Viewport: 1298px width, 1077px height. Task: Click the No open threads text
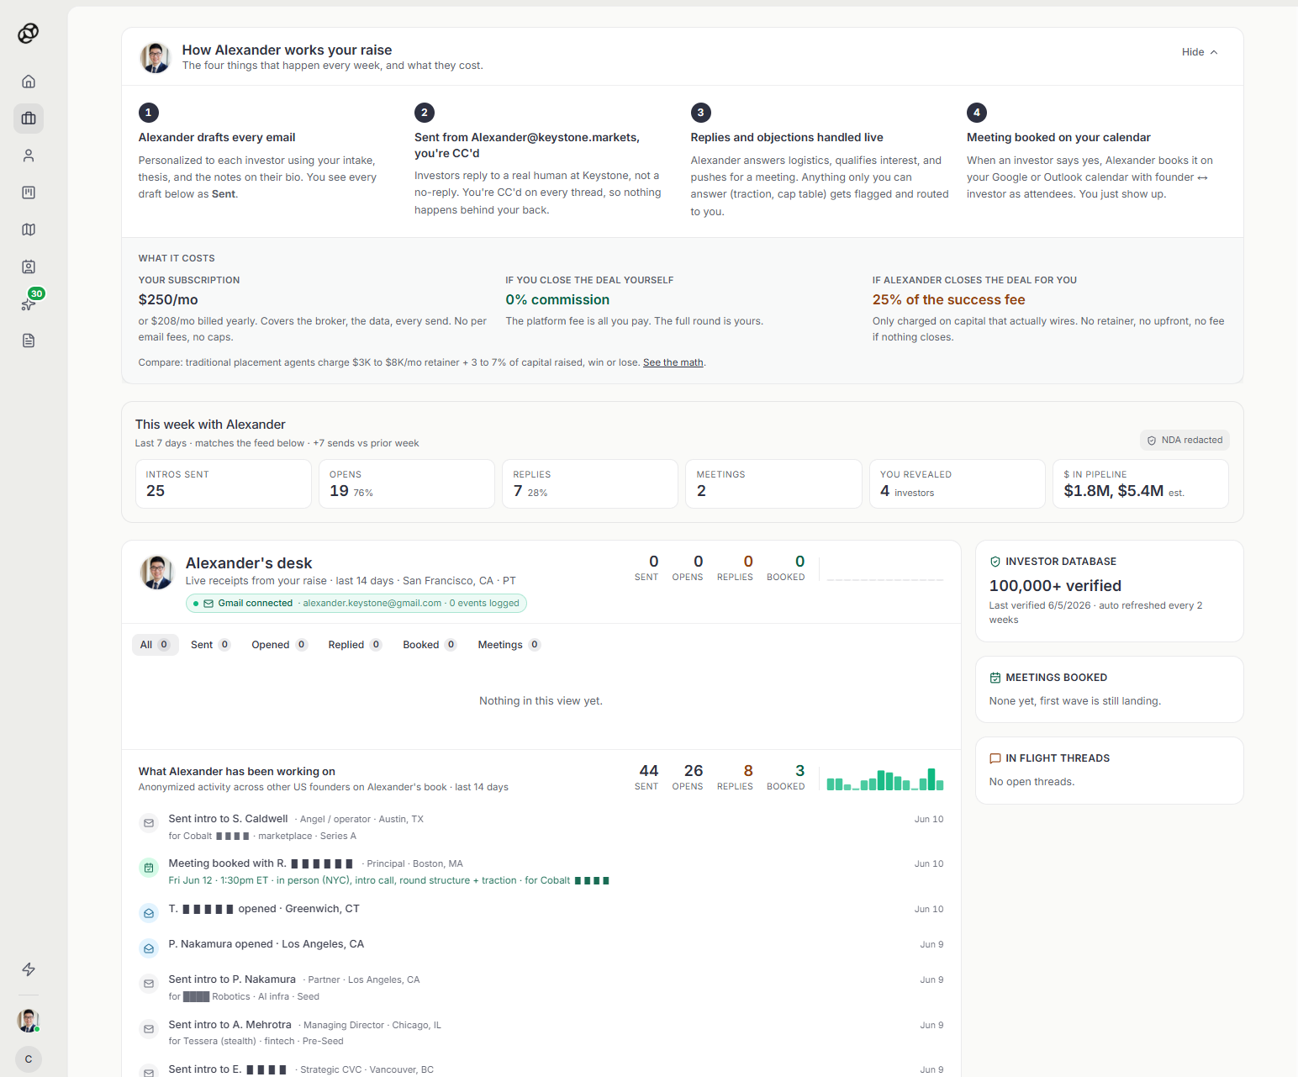(1032, 782)
